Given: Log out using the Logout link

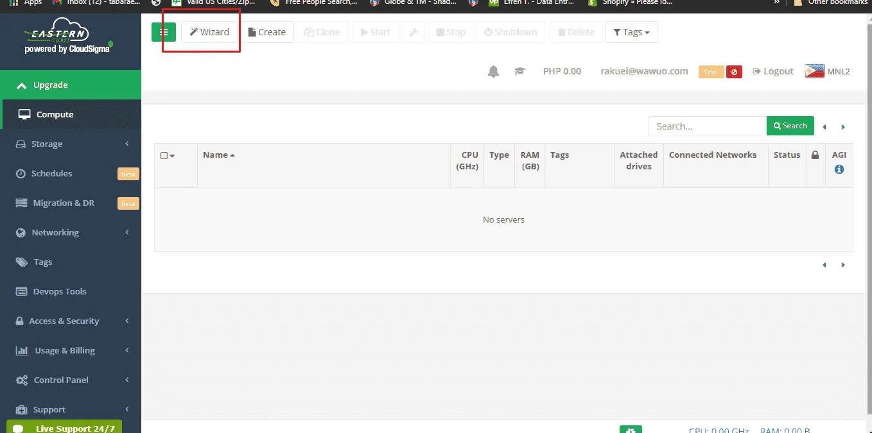Looking at the screenshot, I should click(773, 71).
